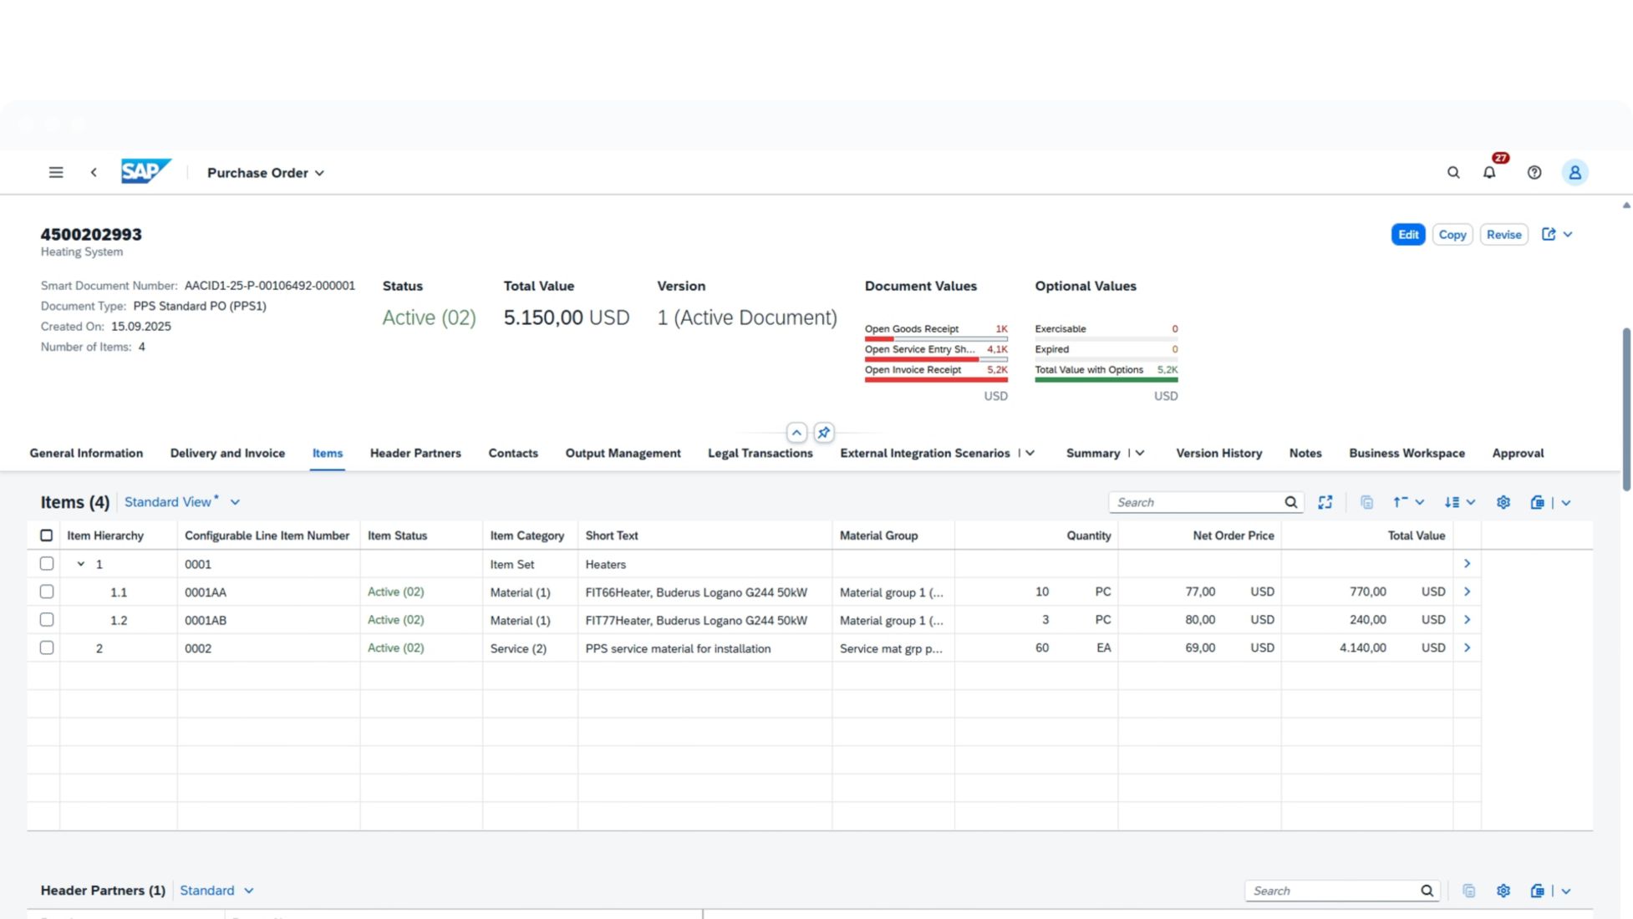
Task: Click the SAP logo
Action: click(145, 171)
